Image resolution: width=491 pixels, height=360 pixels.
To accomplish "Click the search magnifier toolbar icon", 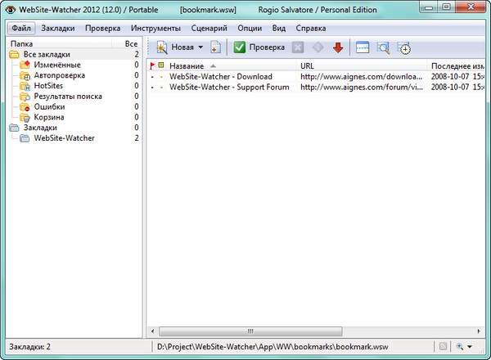I will [x=383, y=47].
